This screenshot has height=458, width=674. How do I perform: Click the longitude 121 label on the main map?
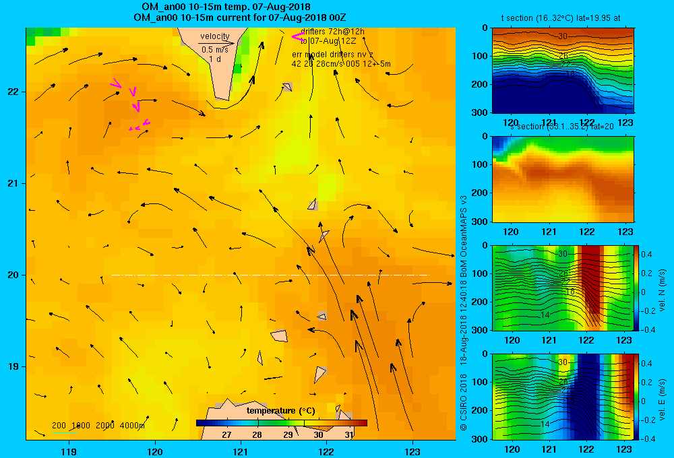pos(241,451)
